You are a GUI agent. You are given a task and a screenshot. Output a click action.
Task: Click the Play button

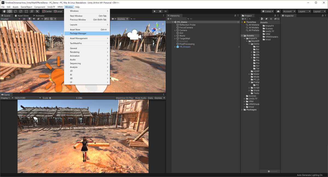click(x=155, y=11)
